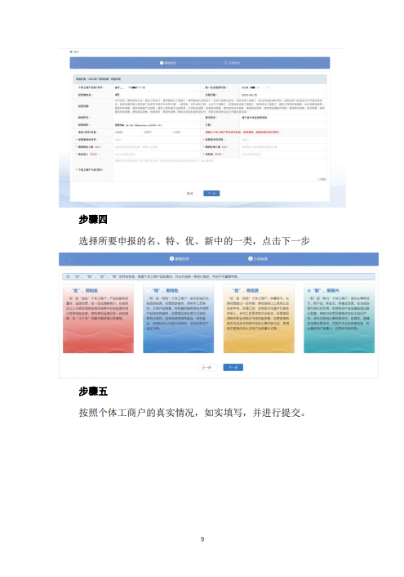404x577 pixels.
Task: Click the individual business introduction text area
Action: click(x=220, y=170)
